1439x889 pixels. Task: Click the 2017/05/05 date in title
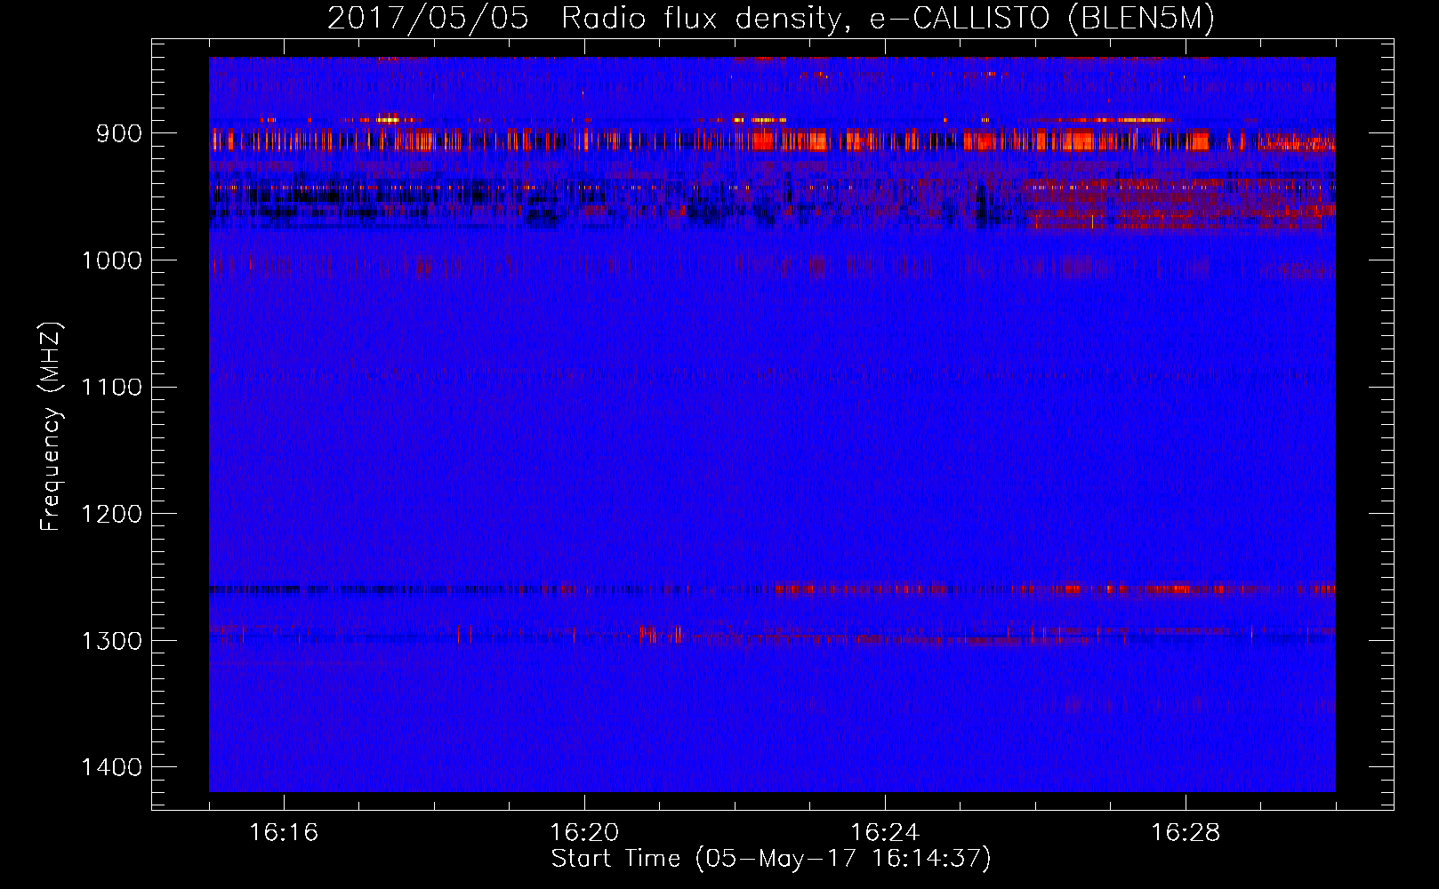pyautogui.click(x=428, y=19)
